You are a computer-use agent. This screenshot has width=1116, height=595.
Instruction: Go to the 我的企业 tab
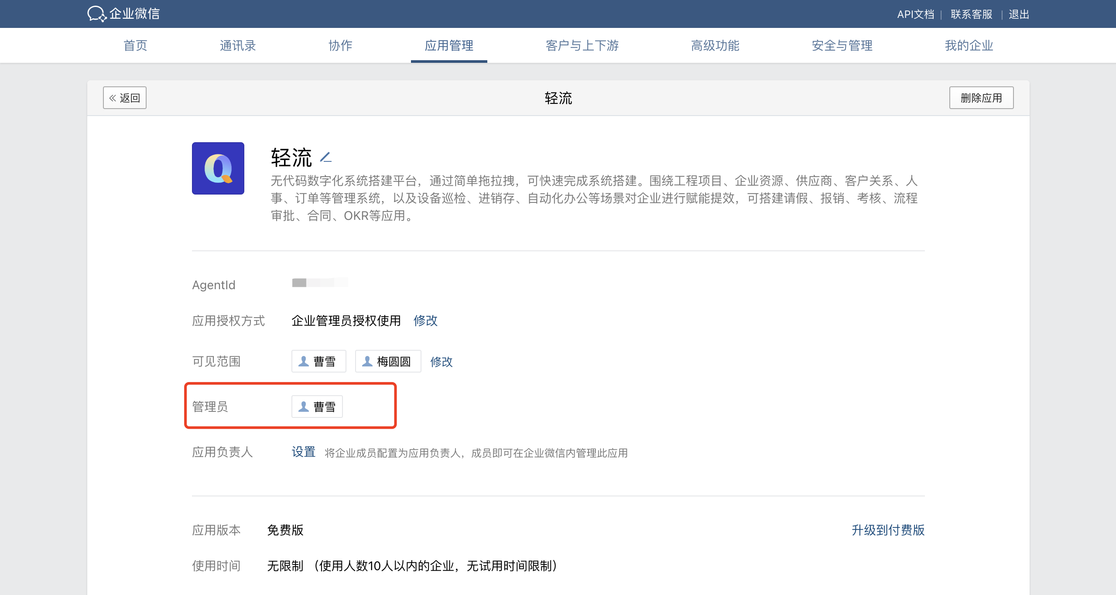pos(969,45)
